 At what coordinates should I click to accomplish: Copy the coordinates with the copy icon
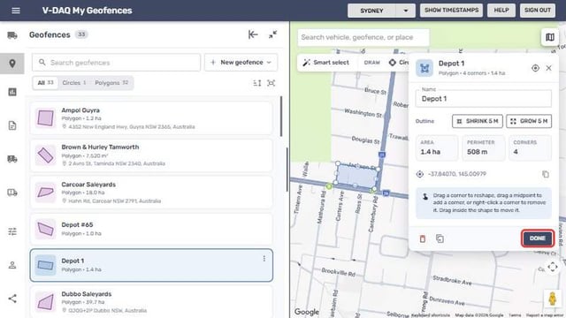pos(546,174)
